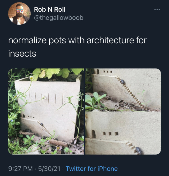The height and width of the screenshot is (176, 169).
Task: Open the Twitter for iPhone source link
Action: point(92,169)
